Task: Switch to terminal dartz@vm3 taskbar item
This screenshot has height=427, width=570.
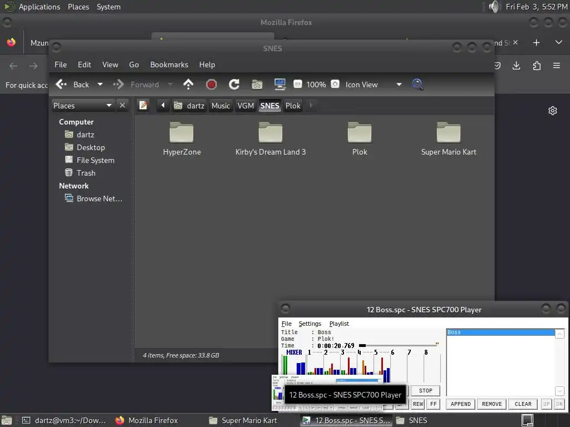Action: tap(65, 420)
